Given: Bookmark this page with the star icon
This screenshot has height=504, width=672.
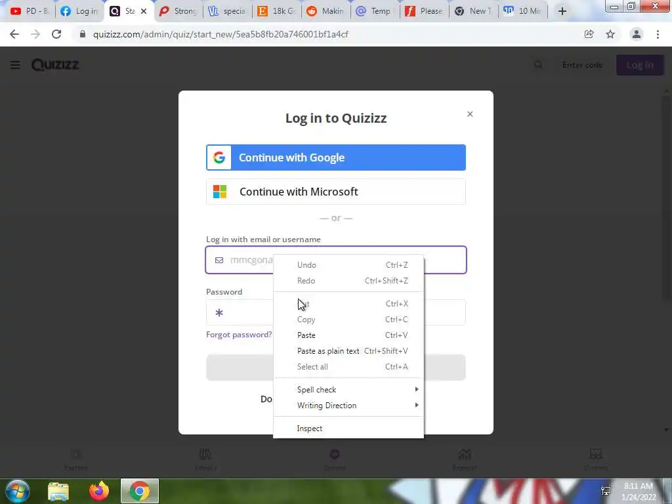Looking at the screenshot, I should (x=610, y=34).
